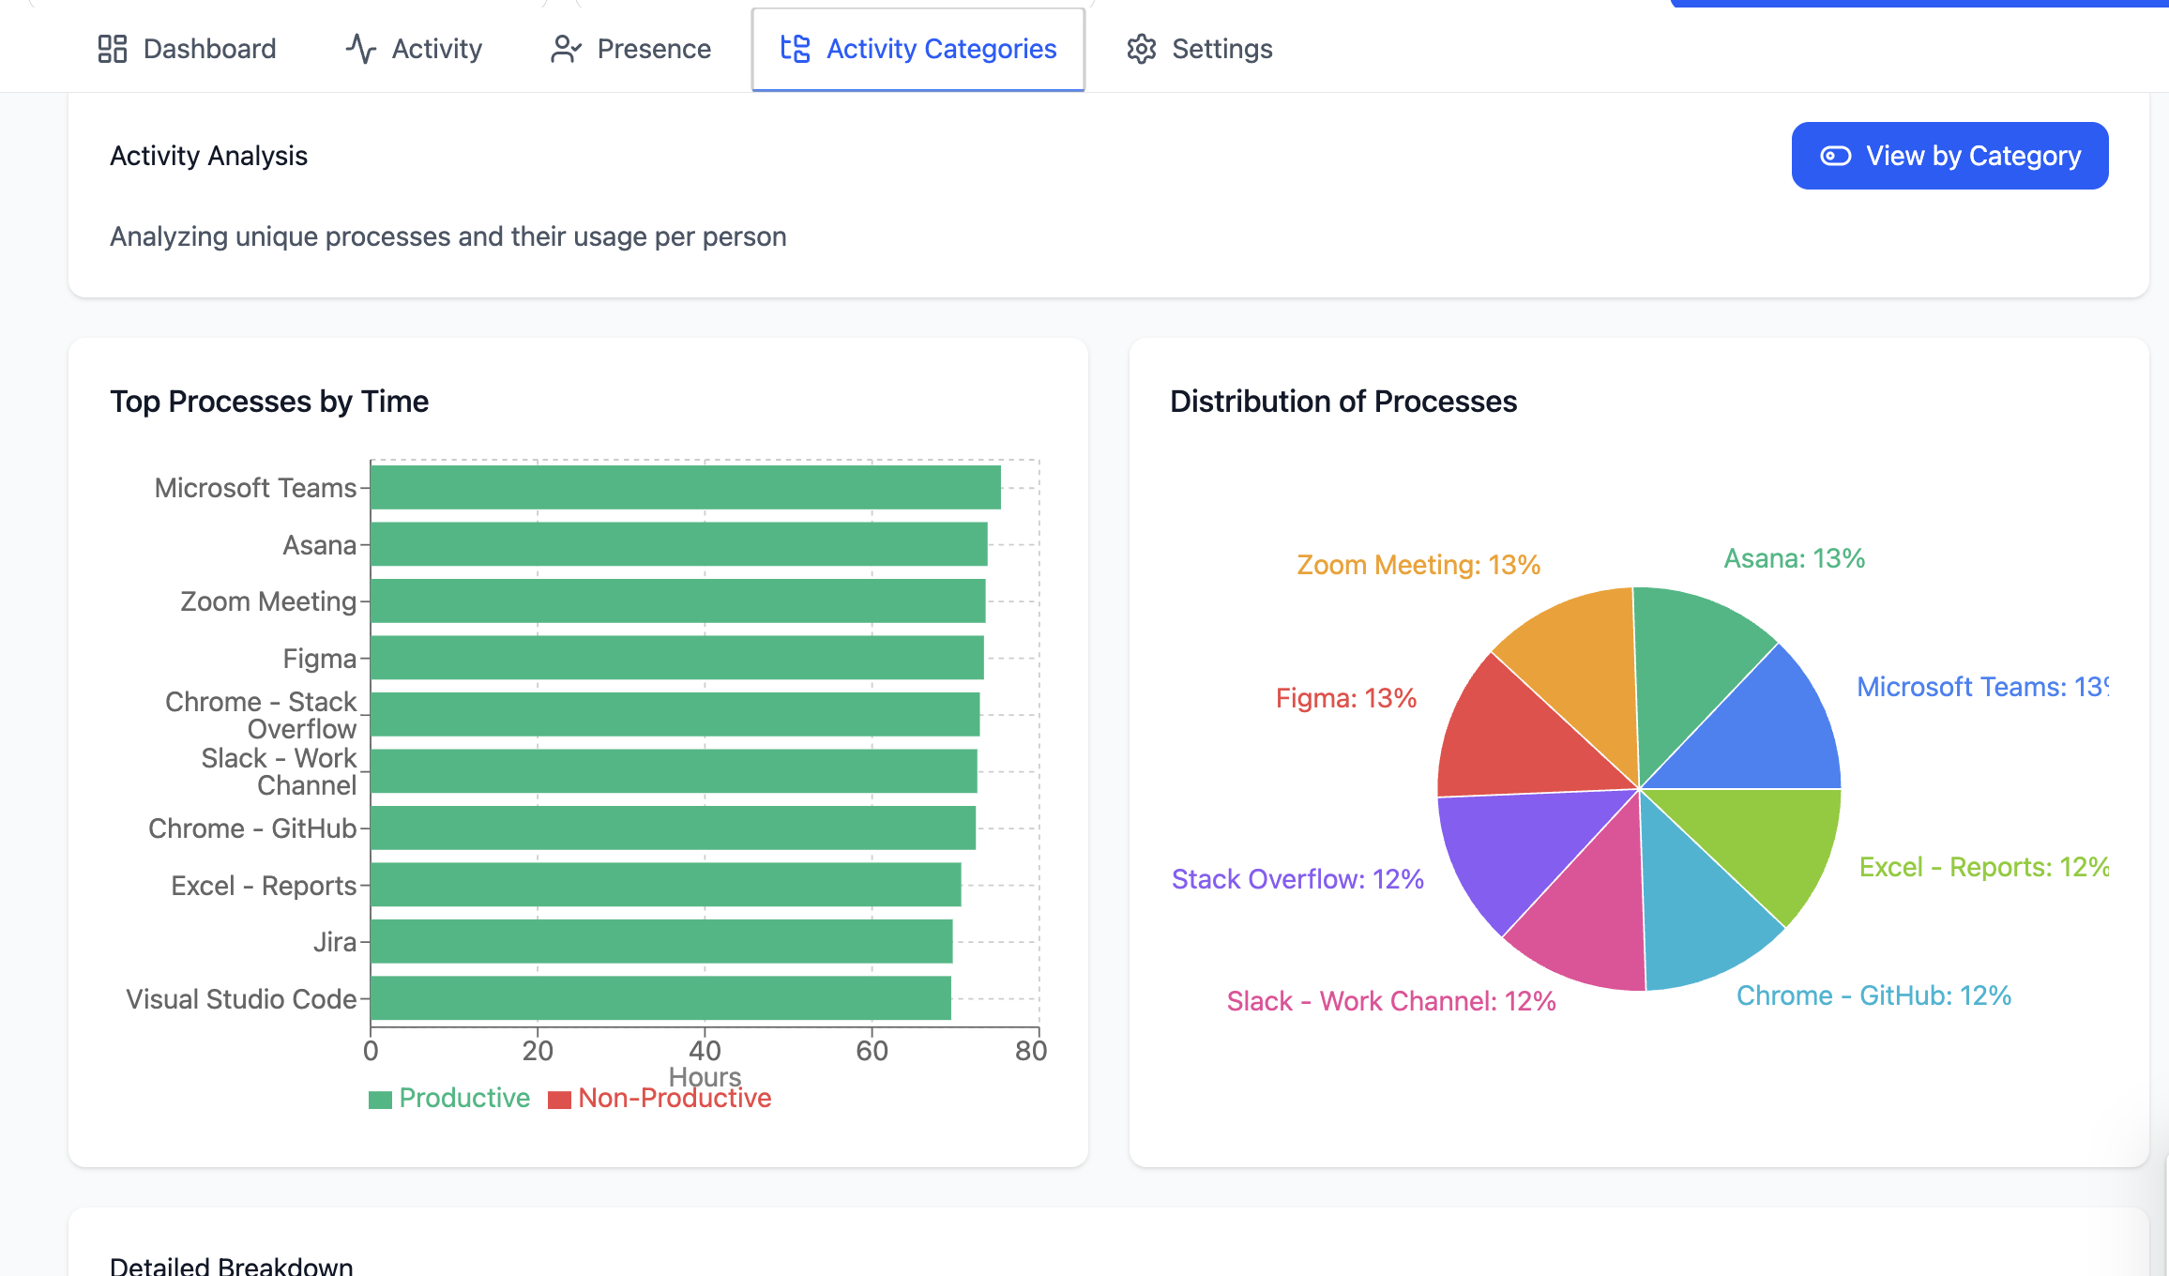Click the Presence person-check icon

(x=565, y=48)
